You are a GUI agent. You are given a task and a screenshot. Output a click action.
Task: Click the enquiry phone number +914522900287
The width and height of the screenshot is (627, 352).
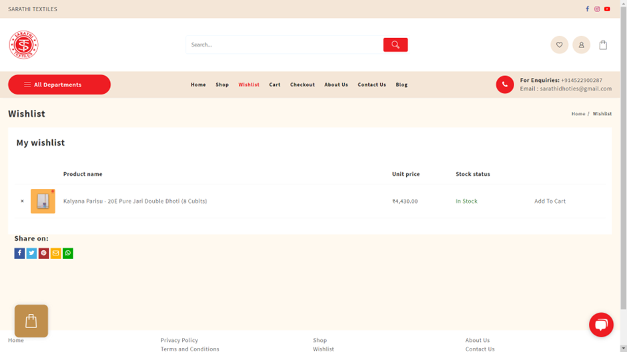click(x=582, y=81)
